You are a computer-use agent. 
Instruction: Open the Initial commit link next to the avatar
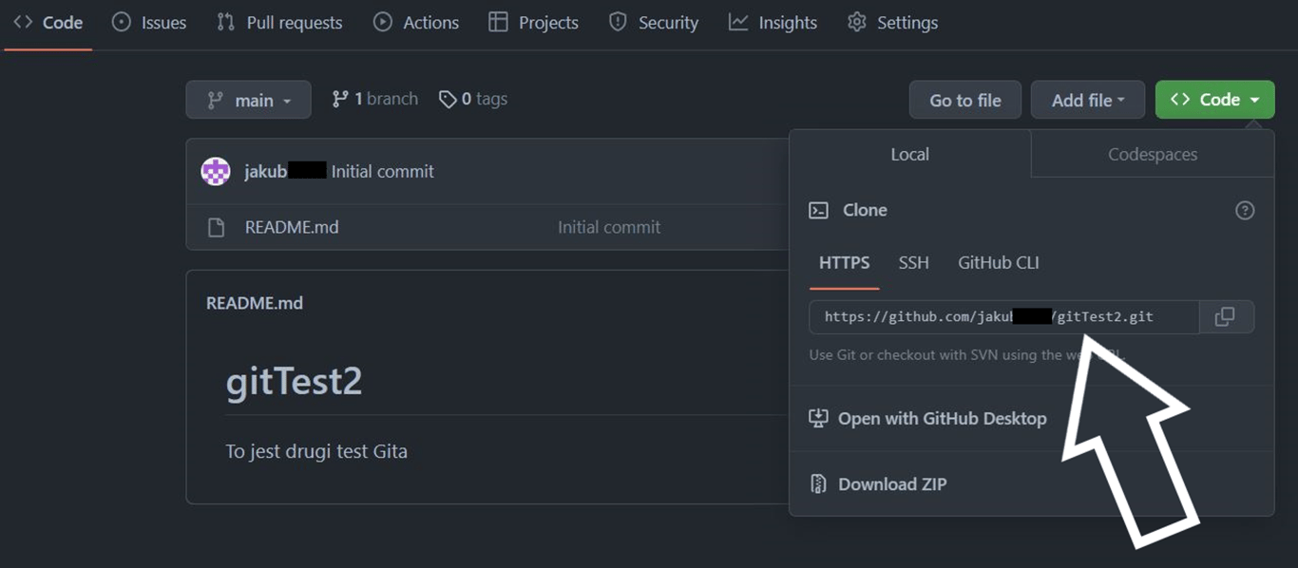click(x=383, y=172)
